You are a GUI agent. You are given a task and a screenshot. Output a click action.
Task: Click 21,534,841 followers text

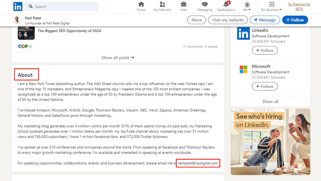coord(269,77)
